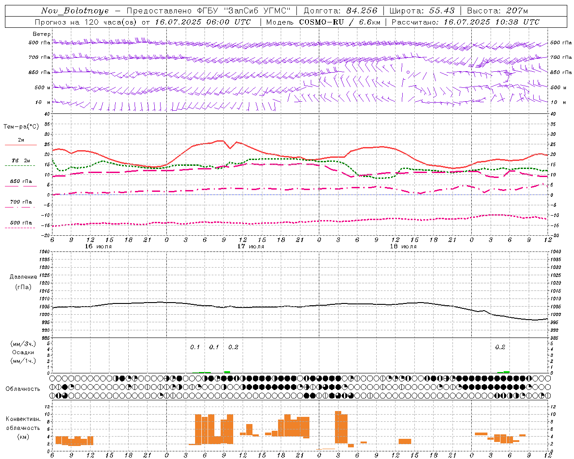
Task: Click the 'Предоставлено ФГБУ "ЗапСиб УГМС"' provider text
Action: pos(209,11)
